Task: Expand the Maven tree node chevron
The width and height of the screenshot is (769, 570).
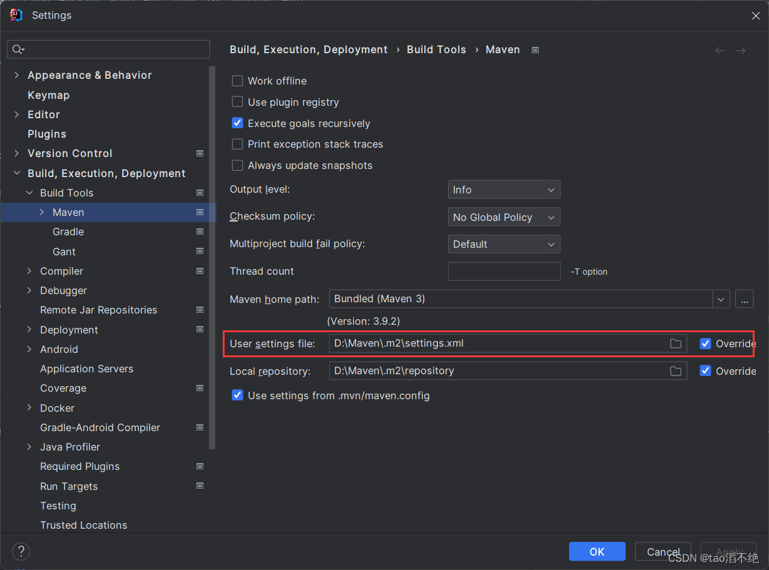Action: pos(42,212)
